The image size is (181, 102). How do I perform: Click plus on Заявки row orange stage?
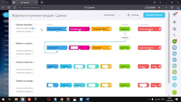coord(110,85)
